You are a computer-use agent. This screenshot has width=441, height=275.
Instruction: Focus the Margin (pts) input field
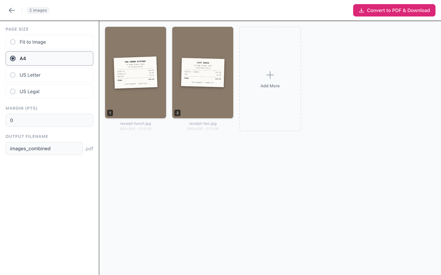tap(49, 120)
